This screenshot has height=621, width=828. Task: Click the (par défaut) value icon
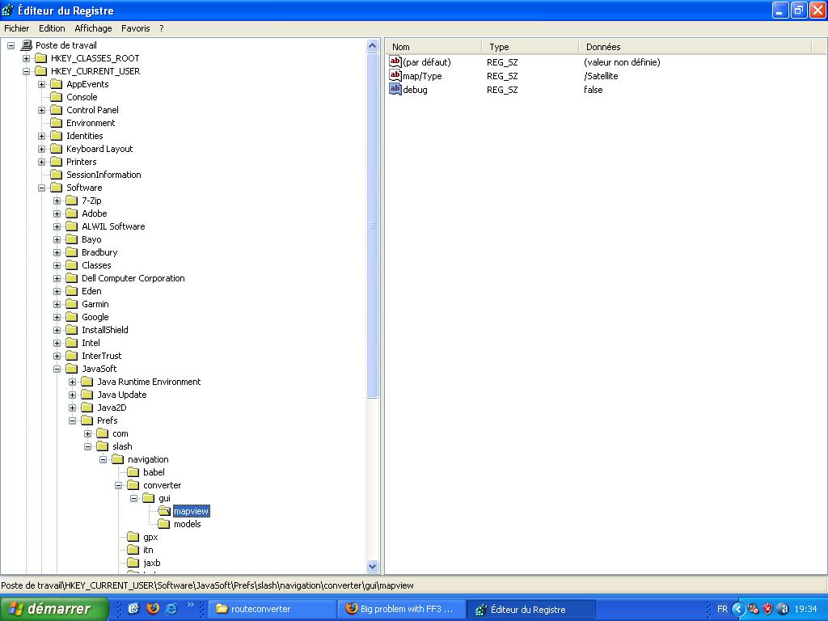coord(395,62)
